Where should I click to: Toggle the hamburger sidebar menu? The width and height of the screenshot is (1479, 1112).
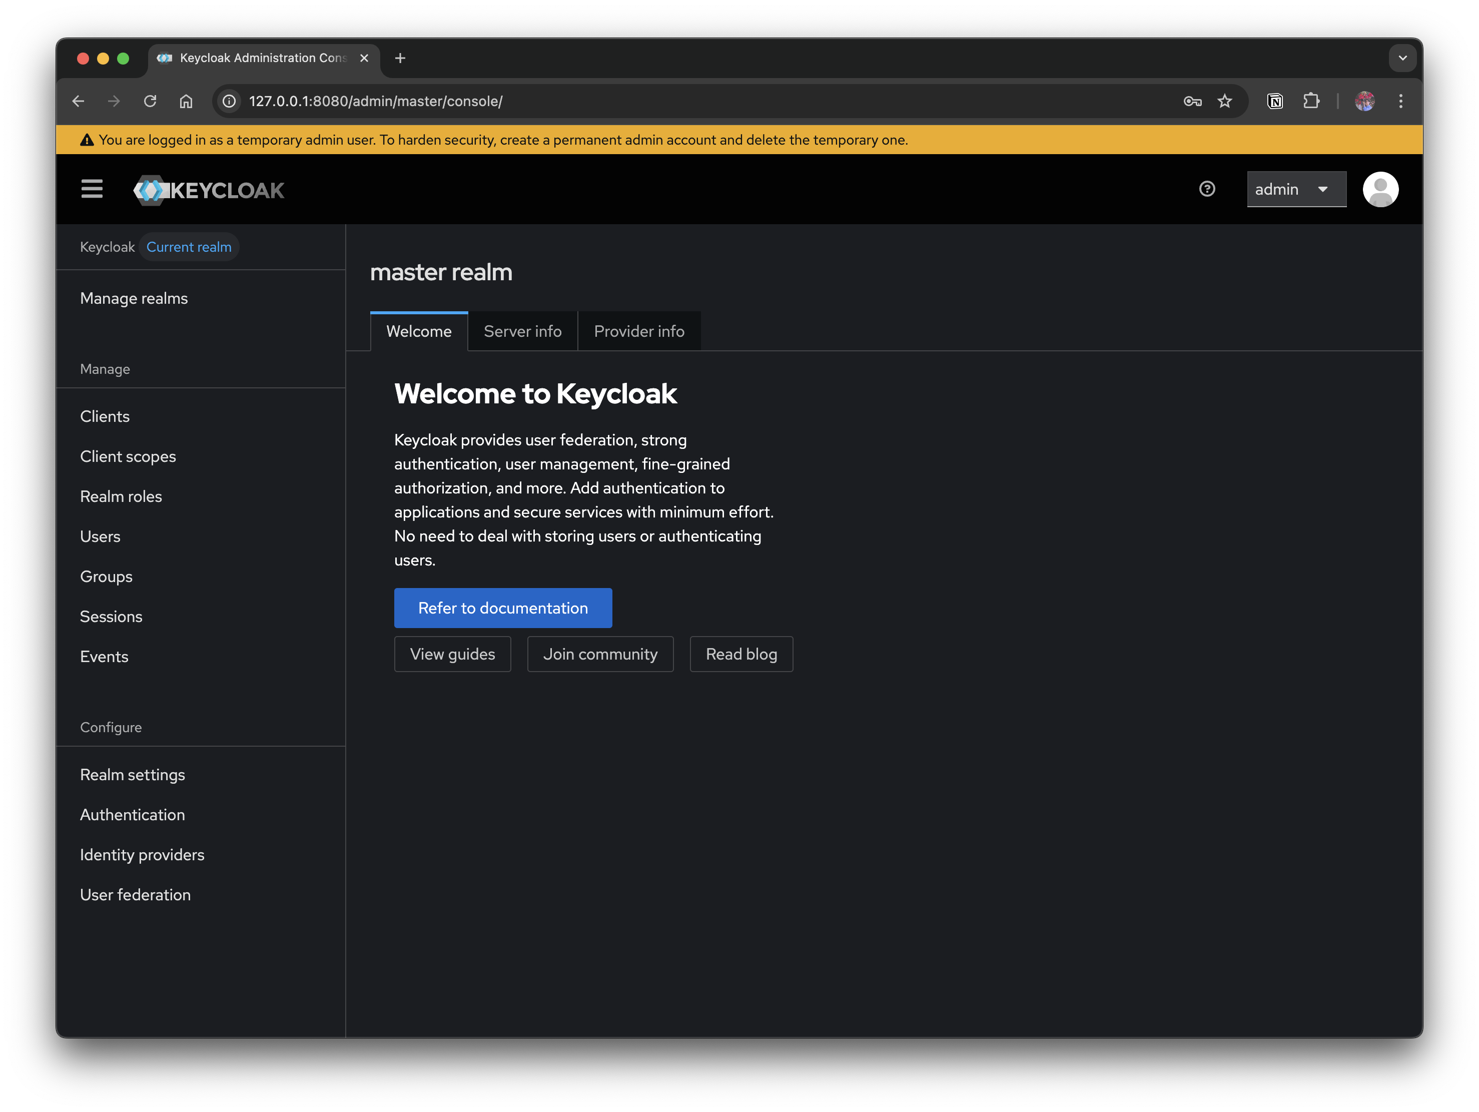click(92, 189)
